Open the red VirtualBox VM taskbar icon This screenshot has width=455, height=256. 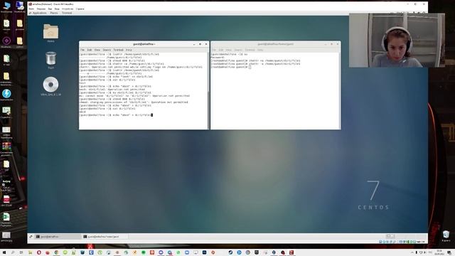[x=291, y=252]
